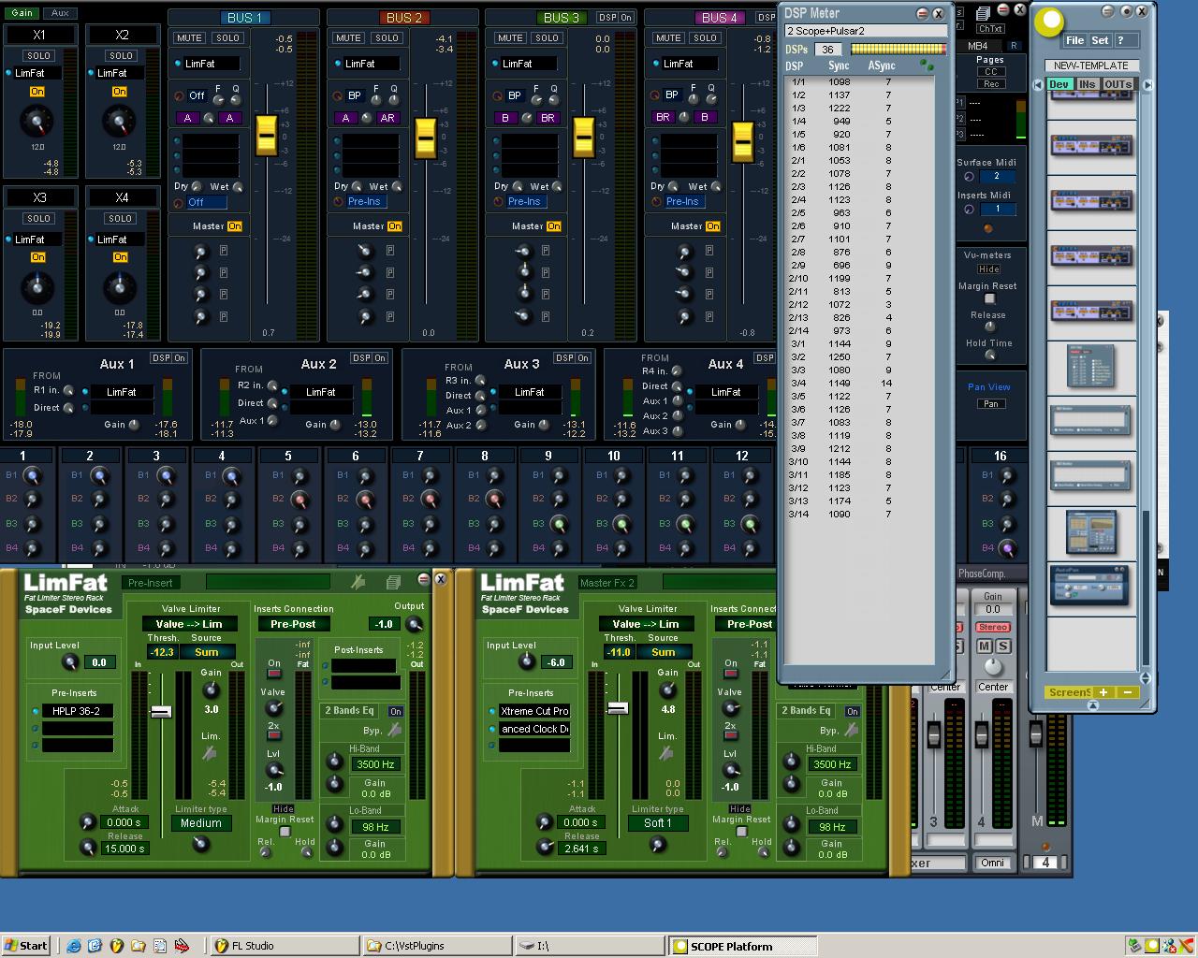Screen dimensions: 1198x958
Task: Click the Start button
Action: pos(26,946)
